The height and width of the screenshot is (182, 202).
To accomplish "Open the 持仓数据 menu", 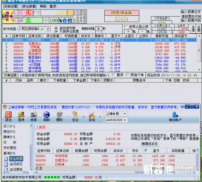I will 29,6.
